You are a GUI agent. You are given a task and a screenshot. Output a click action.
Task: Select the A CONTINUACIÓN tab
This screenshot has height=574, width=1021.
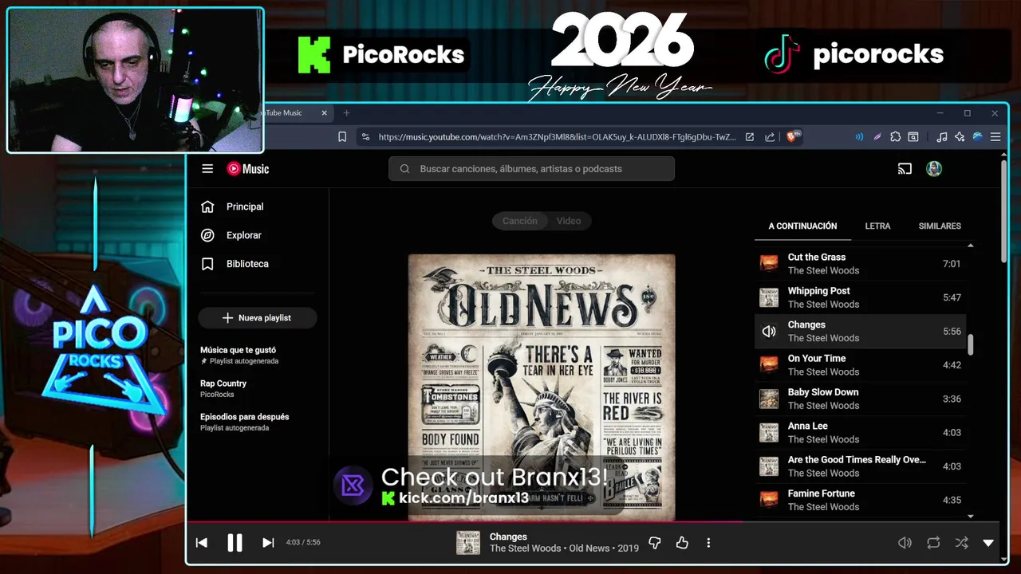point(802,226)
